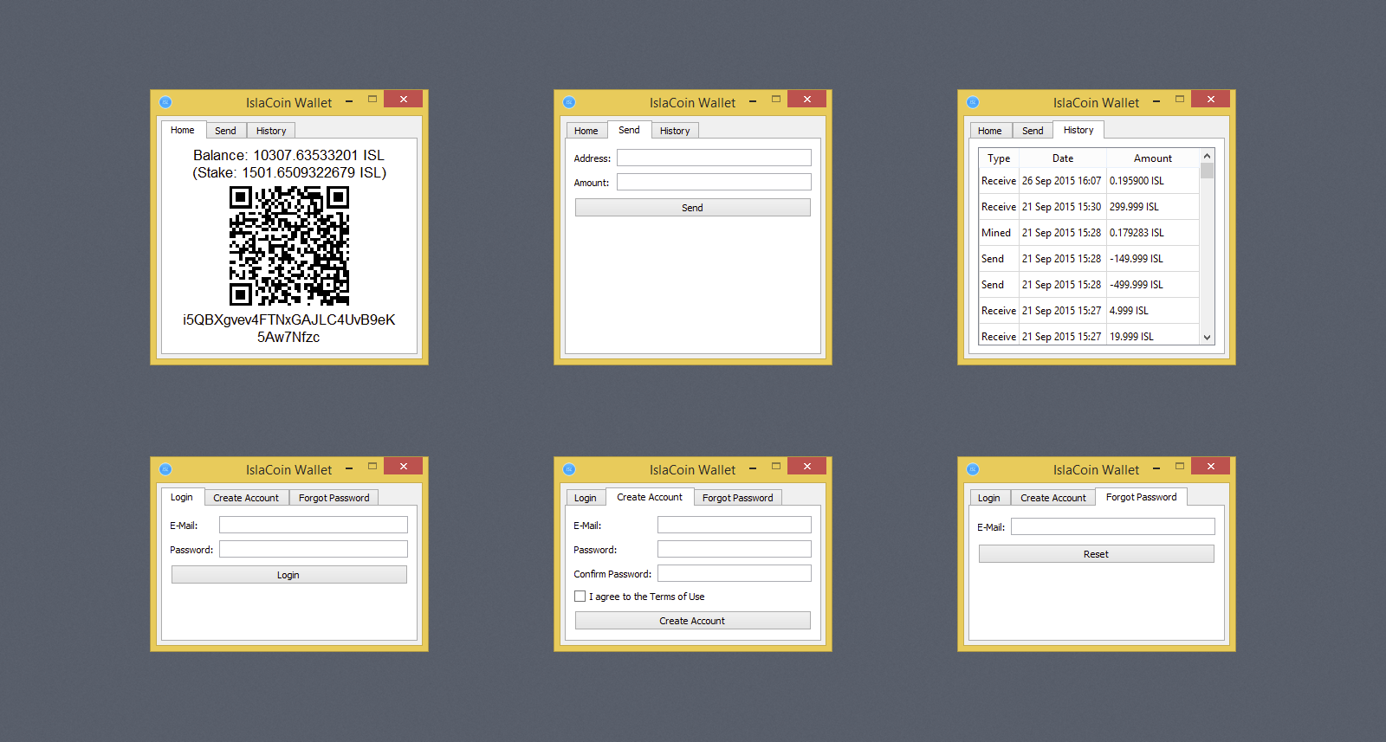Click the Create Account button
Viewport: 1386px width, 742px height.
coord(693,621)
